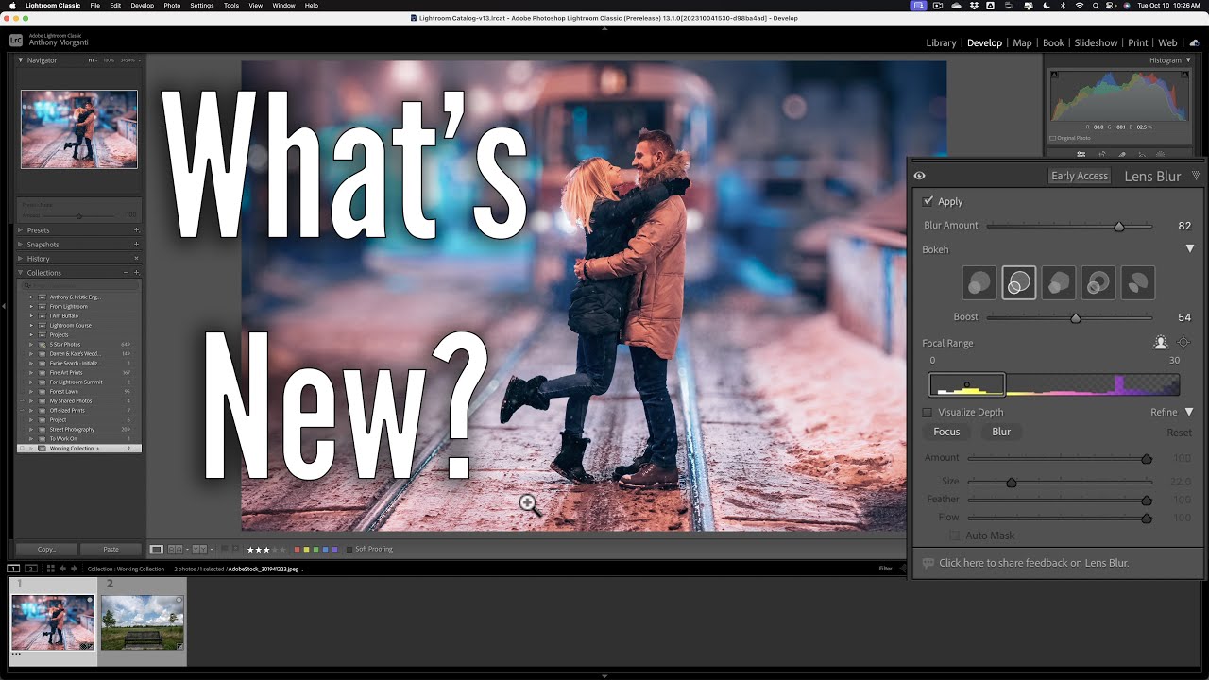The height and width of the screenshot is (680, 1209).
Task: Click the subject focus icon in Focal Range
Action: pos(1161,343)
